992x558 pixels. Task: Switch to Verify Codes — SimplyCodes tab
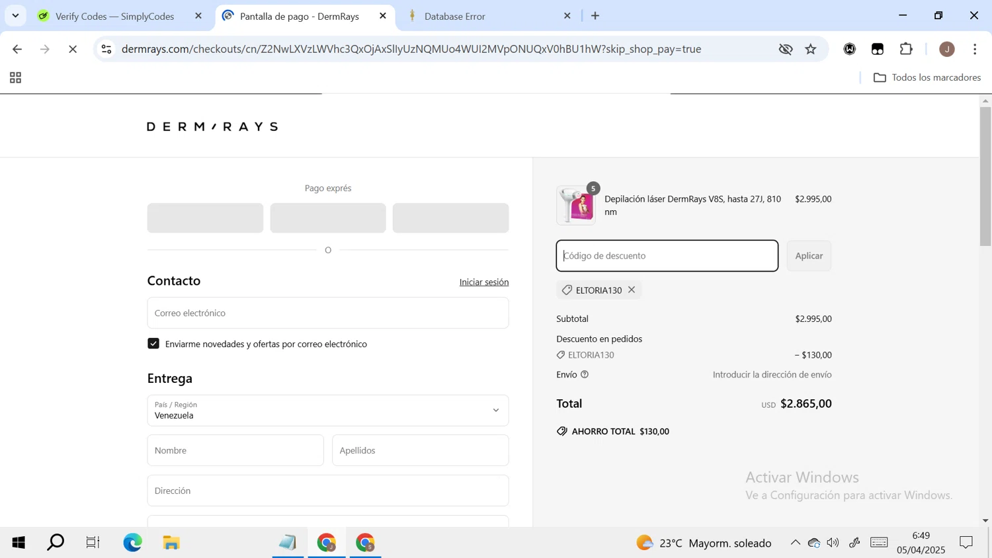click(x=114, y=16)
